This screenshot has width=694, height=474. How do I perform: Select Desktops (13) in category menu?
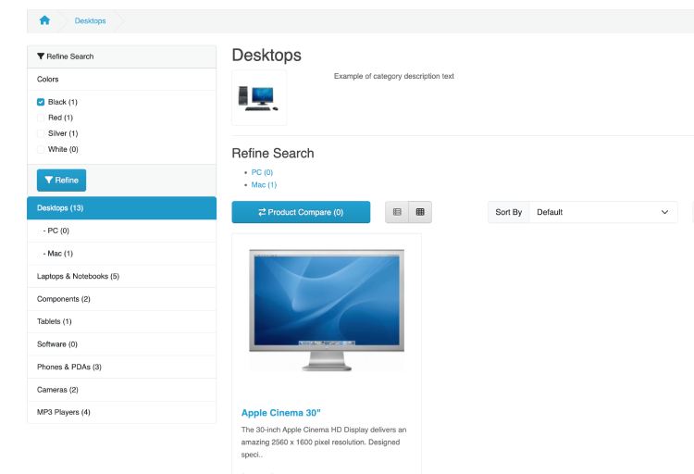point(122,208)
